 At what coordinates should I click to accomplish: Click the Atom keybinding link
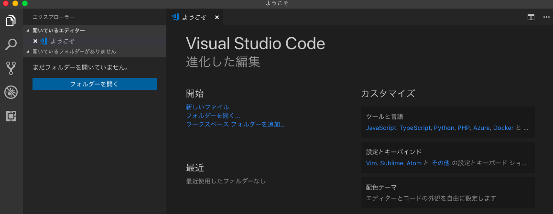click(x=414, y=163)
